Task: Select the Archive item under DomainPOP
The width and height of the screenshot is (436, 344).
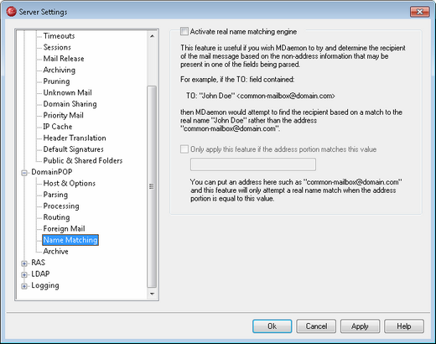Action: click(x=55, y=251)
